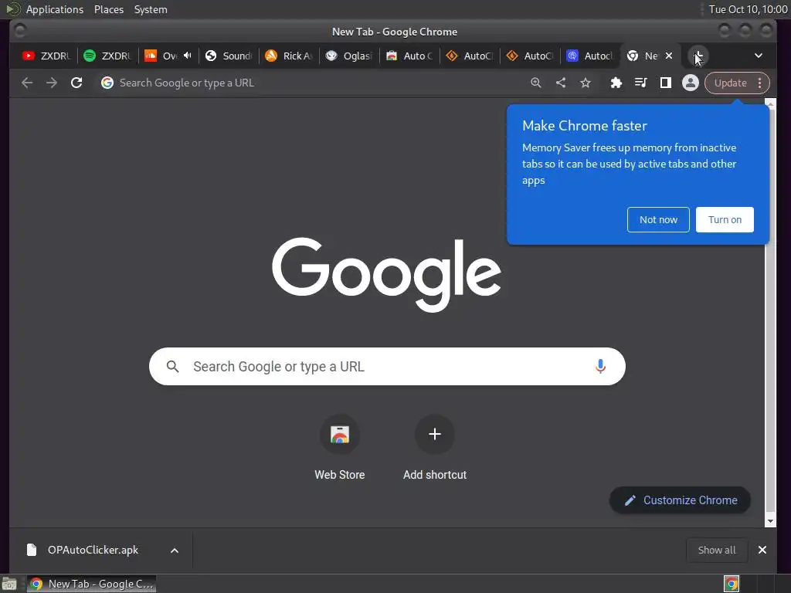Open media controls icon in toolbar
The image size is (791, 593).
pyautogui.click(x=640, y=83)
